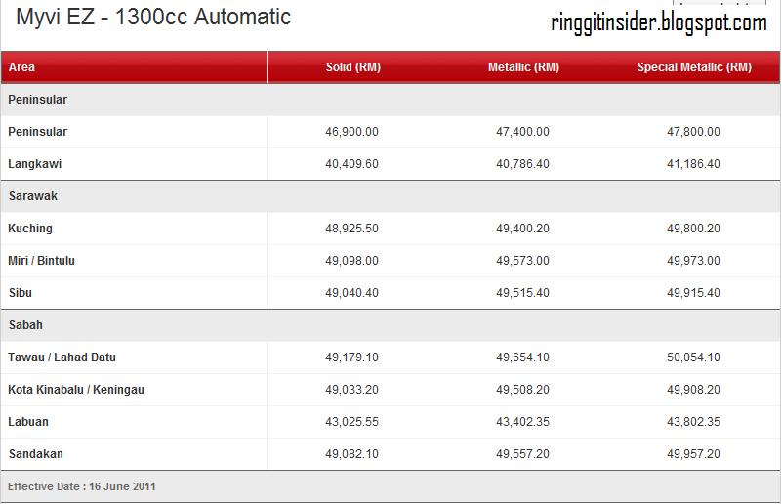
Task: Select the 'Effective Date : 16 June 2011' text
Action: 82,486
